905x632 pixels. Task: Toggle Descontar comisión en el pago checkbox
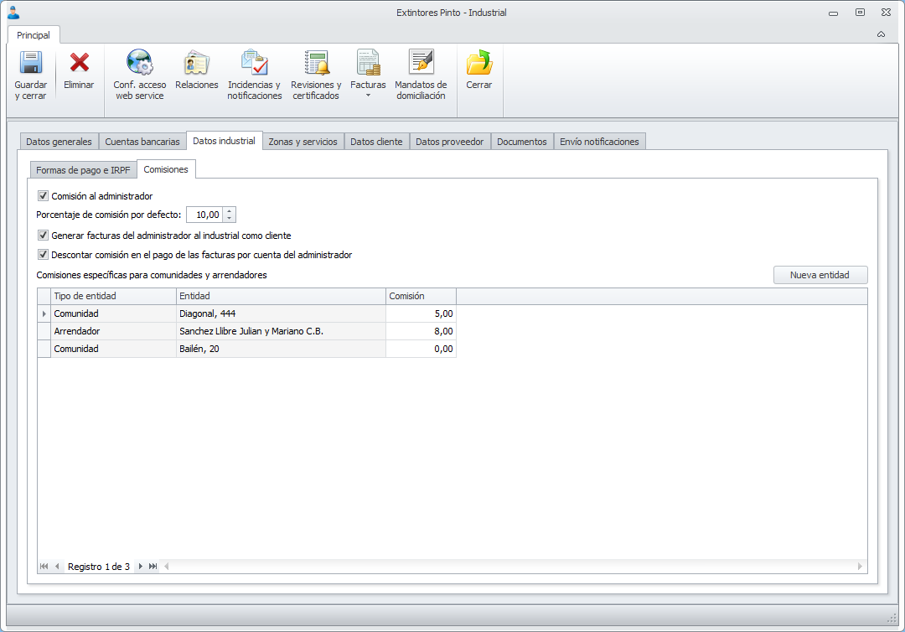tap(44, 254)
